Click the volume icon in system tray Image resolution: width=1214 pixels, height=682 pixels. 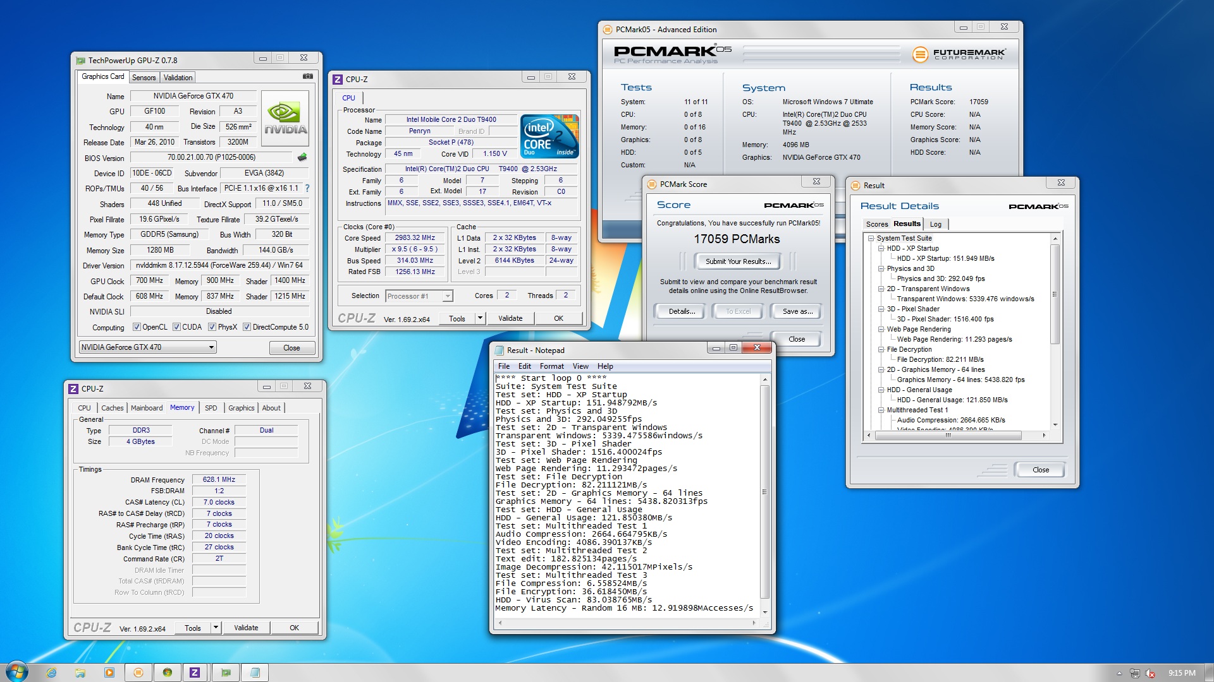click(x=1150, y=673)
